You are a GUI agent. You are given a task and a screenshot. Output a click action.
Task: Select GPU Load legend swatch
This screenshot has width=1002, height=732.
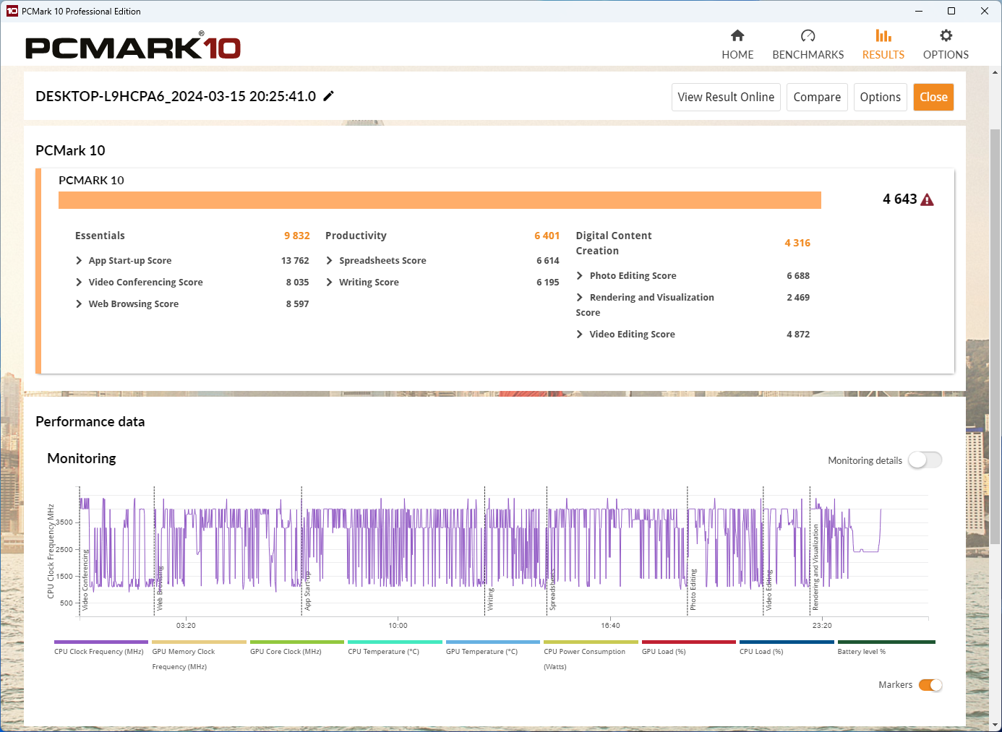pyautogui.click(x=689, y=642)
